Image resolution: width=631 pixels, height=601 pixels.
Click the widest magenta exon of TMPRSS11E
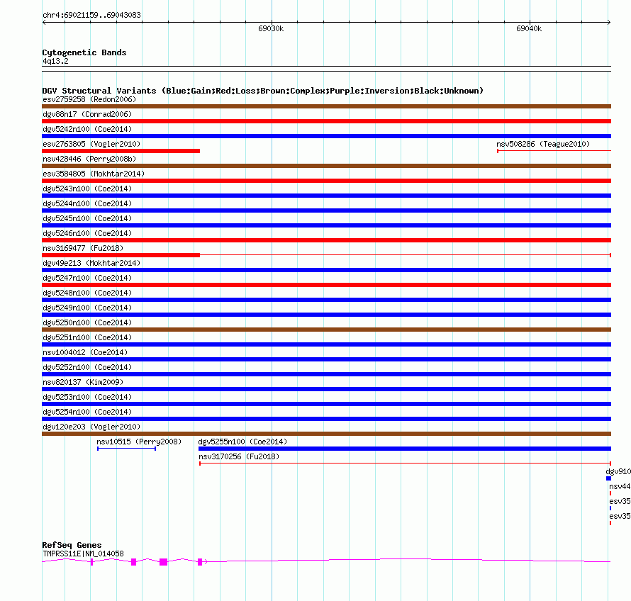click(x=163, y=562)
